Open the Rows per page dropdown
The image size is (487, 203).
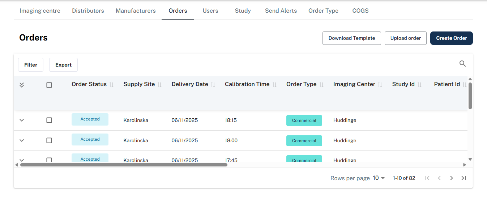pyautogui.click(x=379, y=178)
